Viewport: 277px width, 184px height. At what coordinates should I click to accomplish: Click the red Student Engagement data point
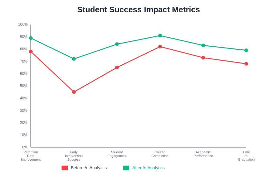click(x=117, y=67)
